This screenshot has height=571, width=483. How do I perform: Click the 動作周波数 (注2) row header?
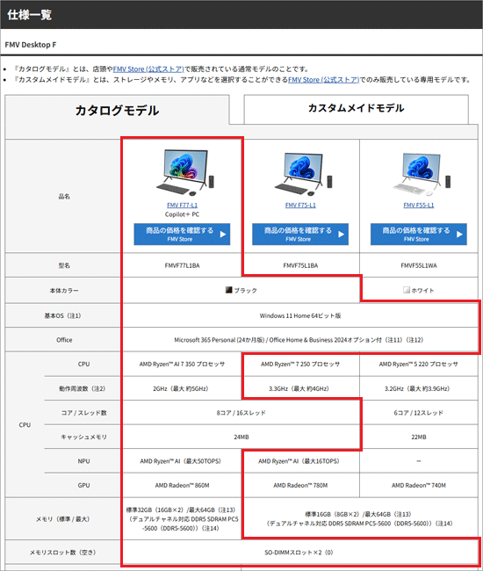click(x=83, y=388)
